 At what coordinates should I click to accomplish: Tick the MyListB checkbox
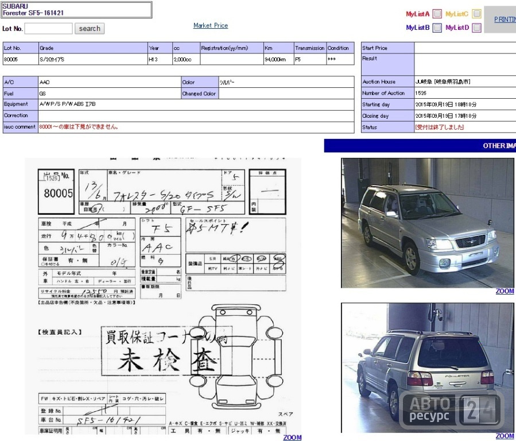437,28
